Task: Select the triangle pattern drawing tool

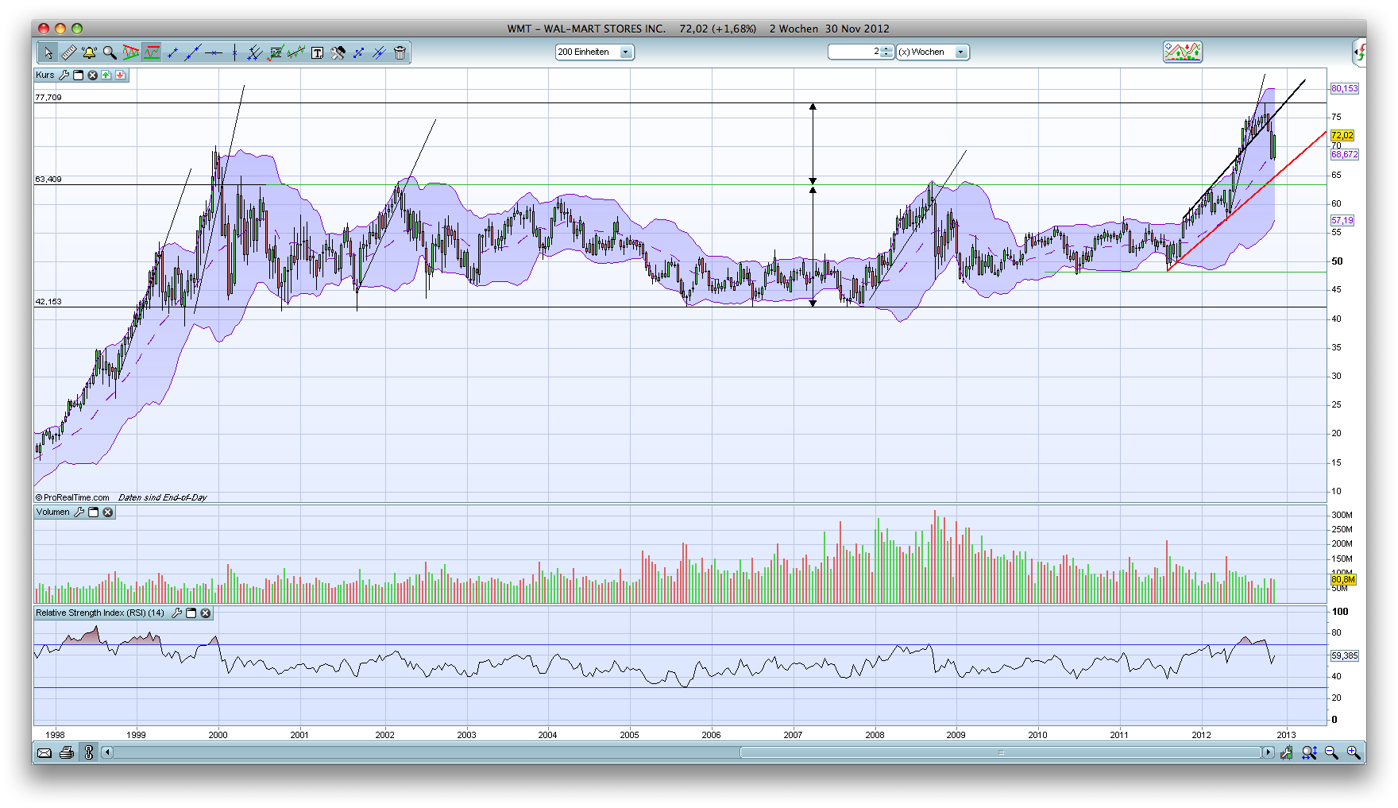Action: pyautogui.click(x=131, y=52)
